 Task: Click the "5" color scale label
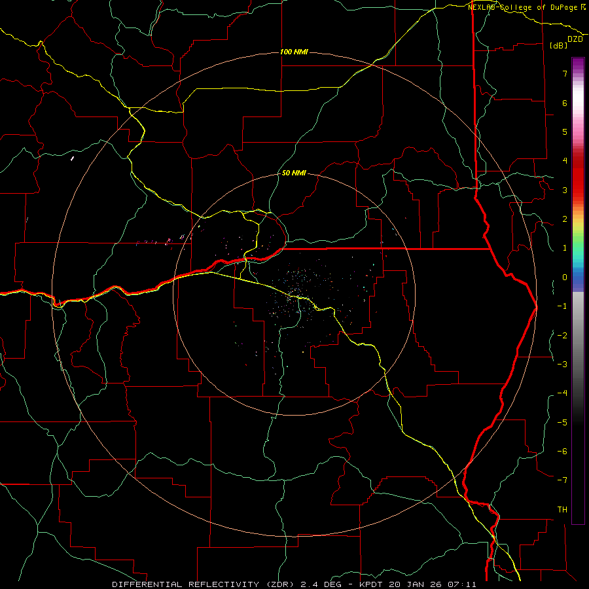point(565,132)
